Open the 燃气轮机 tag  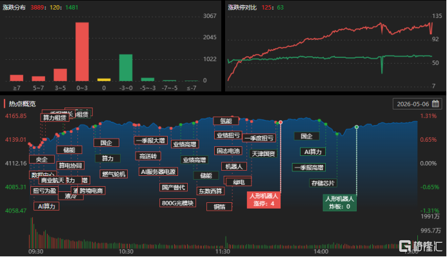click(x=114, y=174)
